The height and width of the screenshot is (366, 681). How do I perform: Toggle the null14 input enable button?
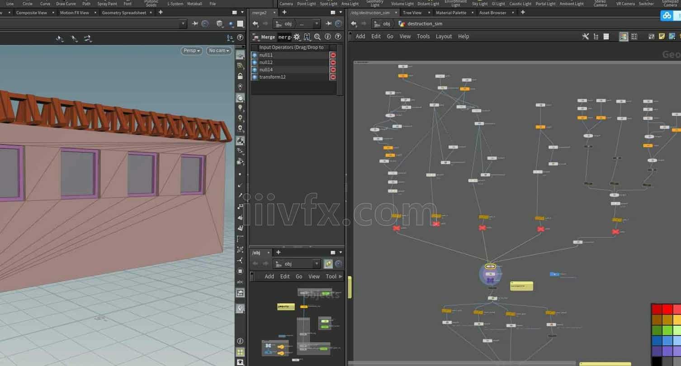click(x=255, y=70)
